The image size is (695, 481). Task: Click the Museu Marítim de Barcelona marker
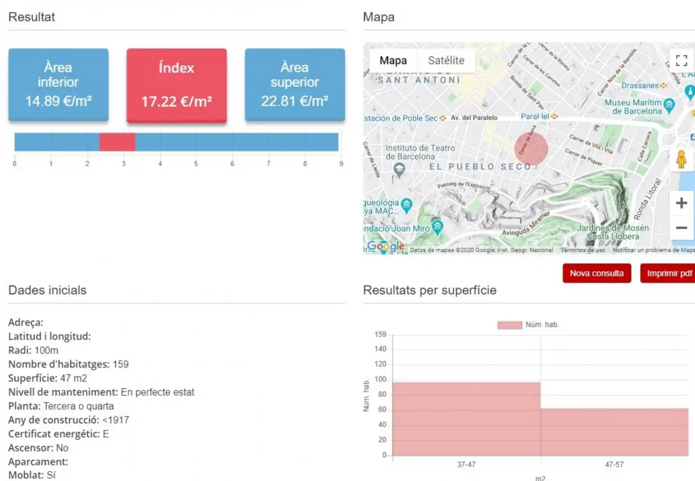point(669,106)
